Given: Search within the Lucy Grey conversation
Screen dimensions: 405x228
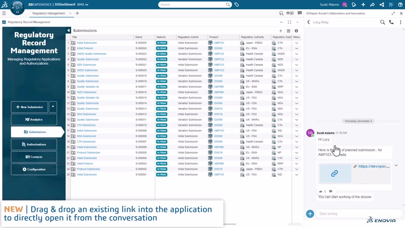Looking at the screenshot, I should 383,22.
